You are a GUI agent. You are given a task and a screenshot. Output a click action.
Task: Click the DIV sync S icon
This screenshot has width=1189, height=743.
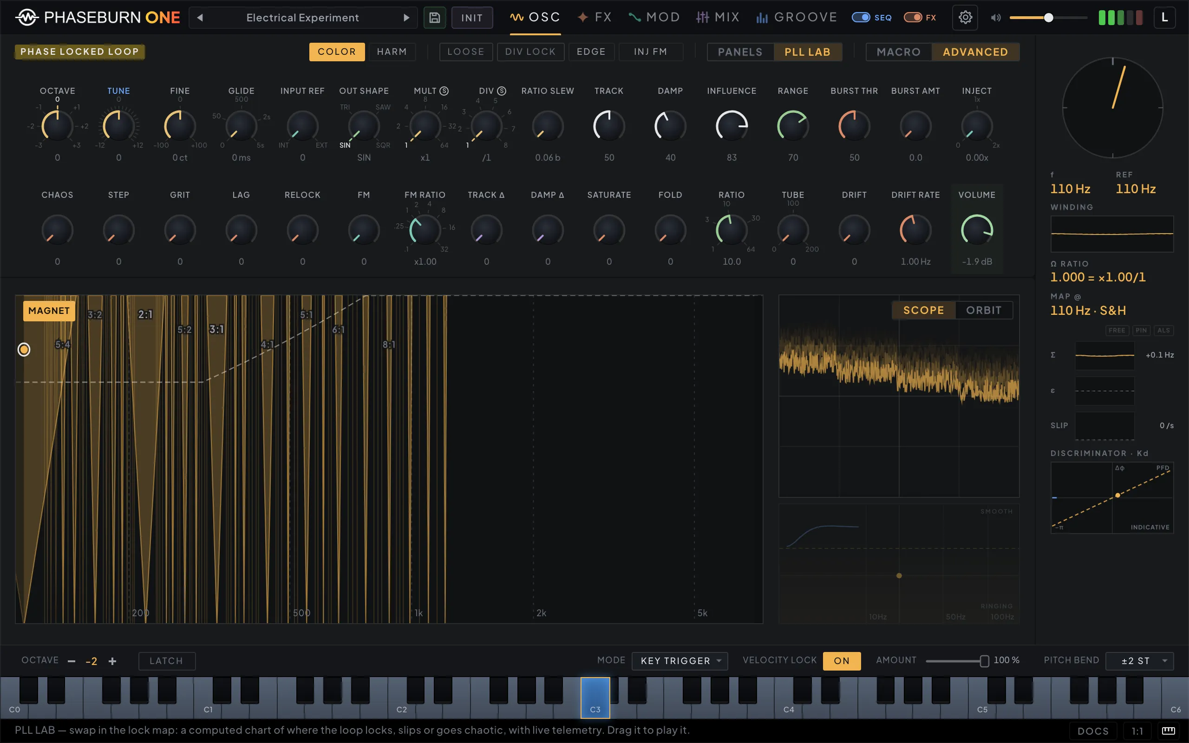point(502,91)
